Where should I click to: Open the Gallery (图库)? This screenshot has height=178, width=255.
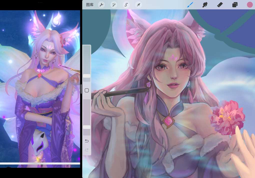89,5
